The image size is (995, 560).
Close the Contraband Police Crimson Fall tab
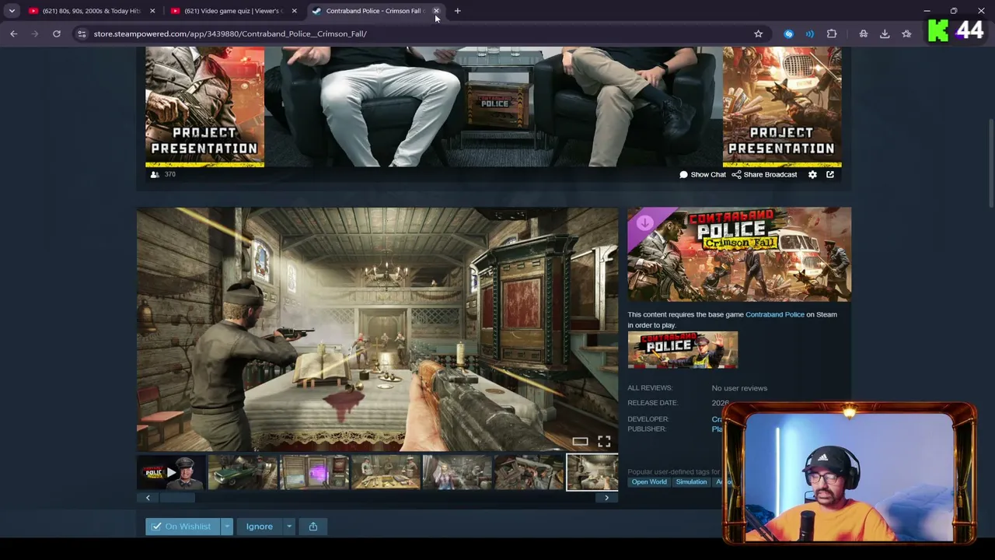436,11
